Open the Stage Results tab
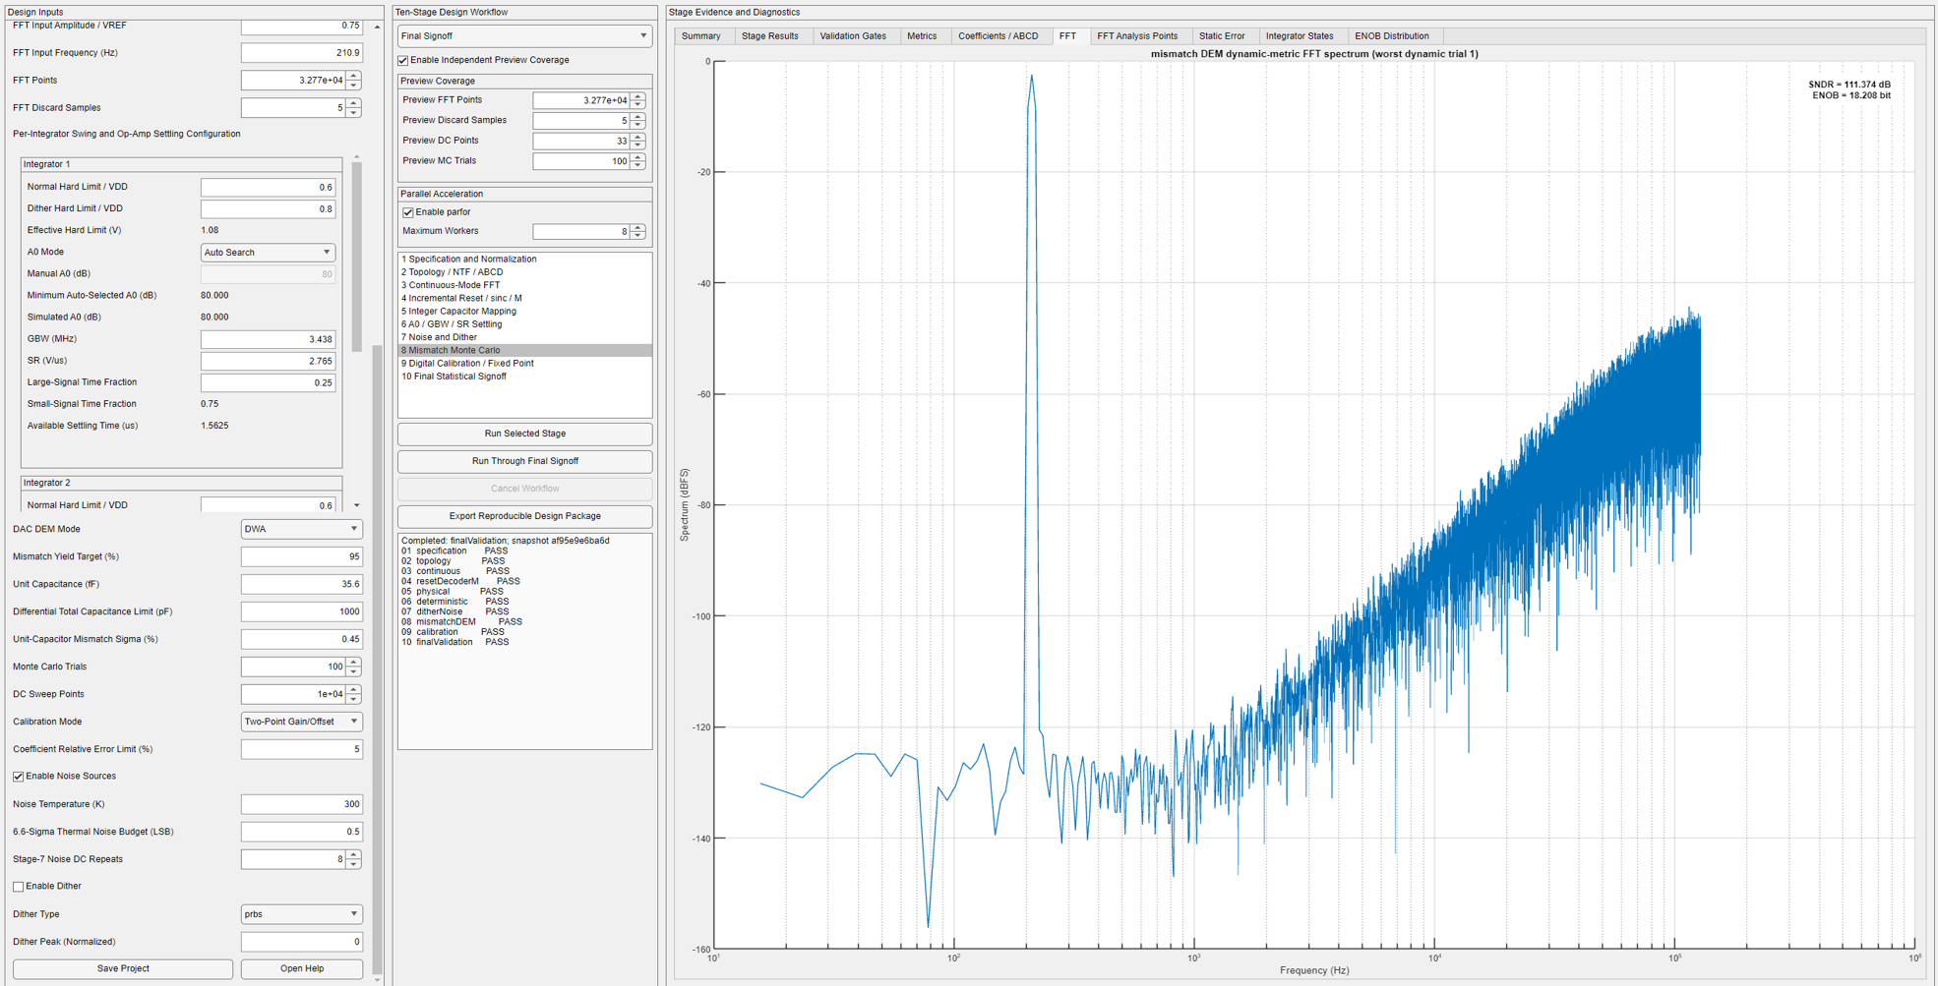This screenshot has height=986, width=1938. [x=770, y=36]
